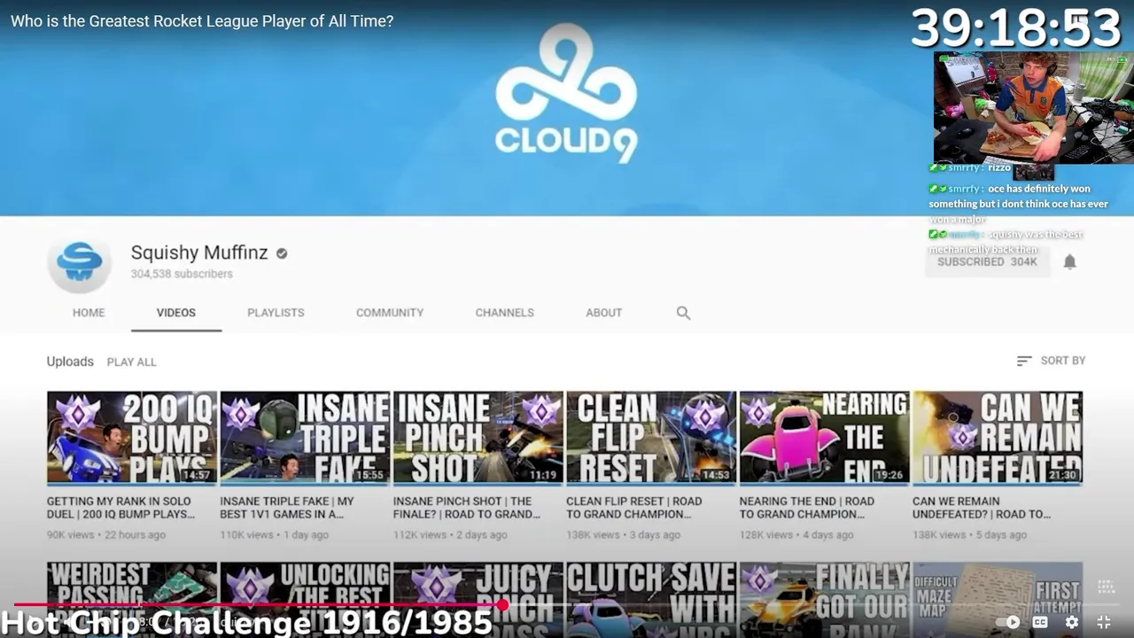Image resolution: width=1134 pixels, height=638 pixels.
Task: Open Can We Remain Undefeated thumbnail
Action: (x=998, y=439)
